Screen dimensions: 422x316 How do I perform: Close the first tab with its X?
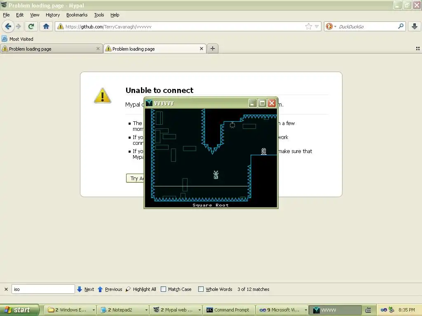pyautogui.click(x=98, y=49)
